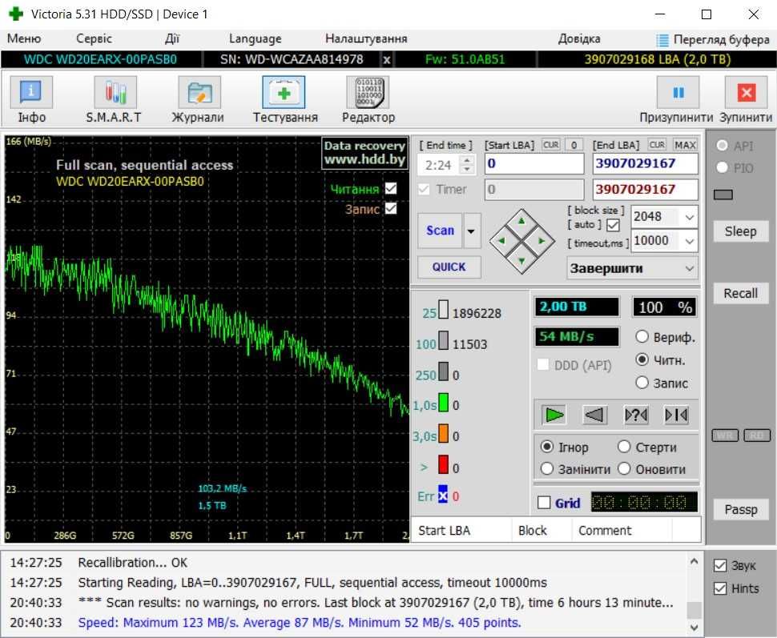Pause the scan with Призупинити

point(676,99)
